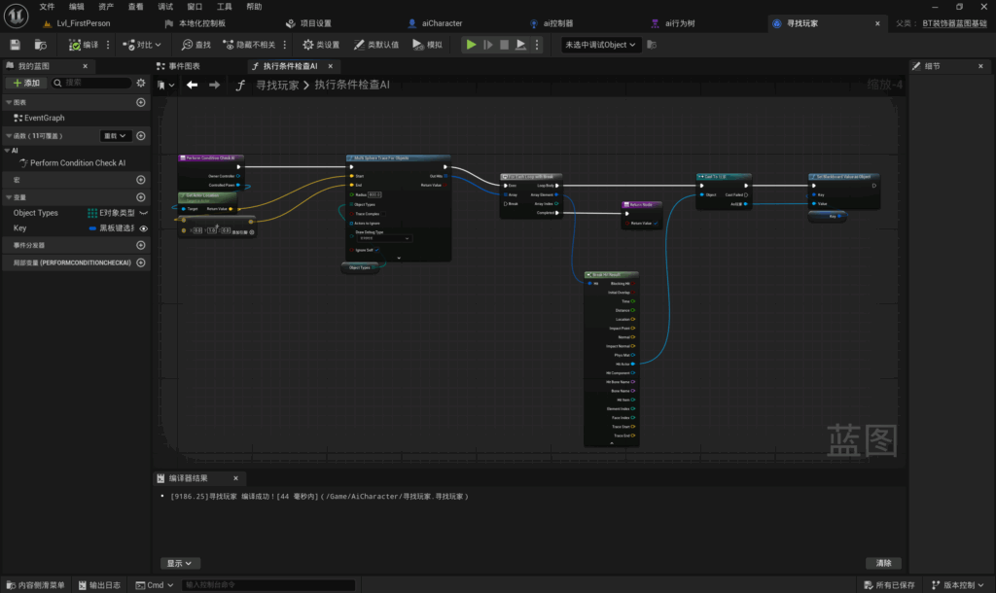The image size is (996, 593).
Task: Collapse the 图表 section
Action: pyautogui.click(x=9, y=102)
